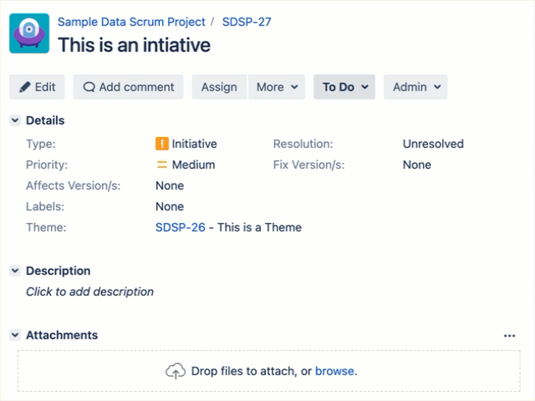535x401 pixels.
Task: Click the Assign button
Action: [x=219, y=87]
